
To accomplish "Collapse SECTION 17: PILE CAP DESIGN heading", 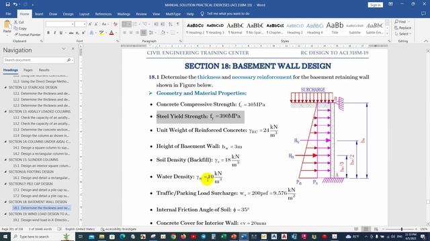I will pos(5,184).
